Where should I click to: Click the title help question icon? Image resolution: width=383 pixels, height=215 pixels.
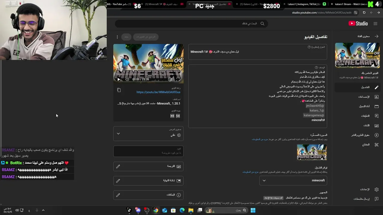click(309, 47)
